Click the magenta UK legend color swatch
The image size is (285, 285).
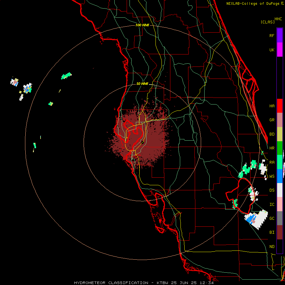tap(280, 50)
